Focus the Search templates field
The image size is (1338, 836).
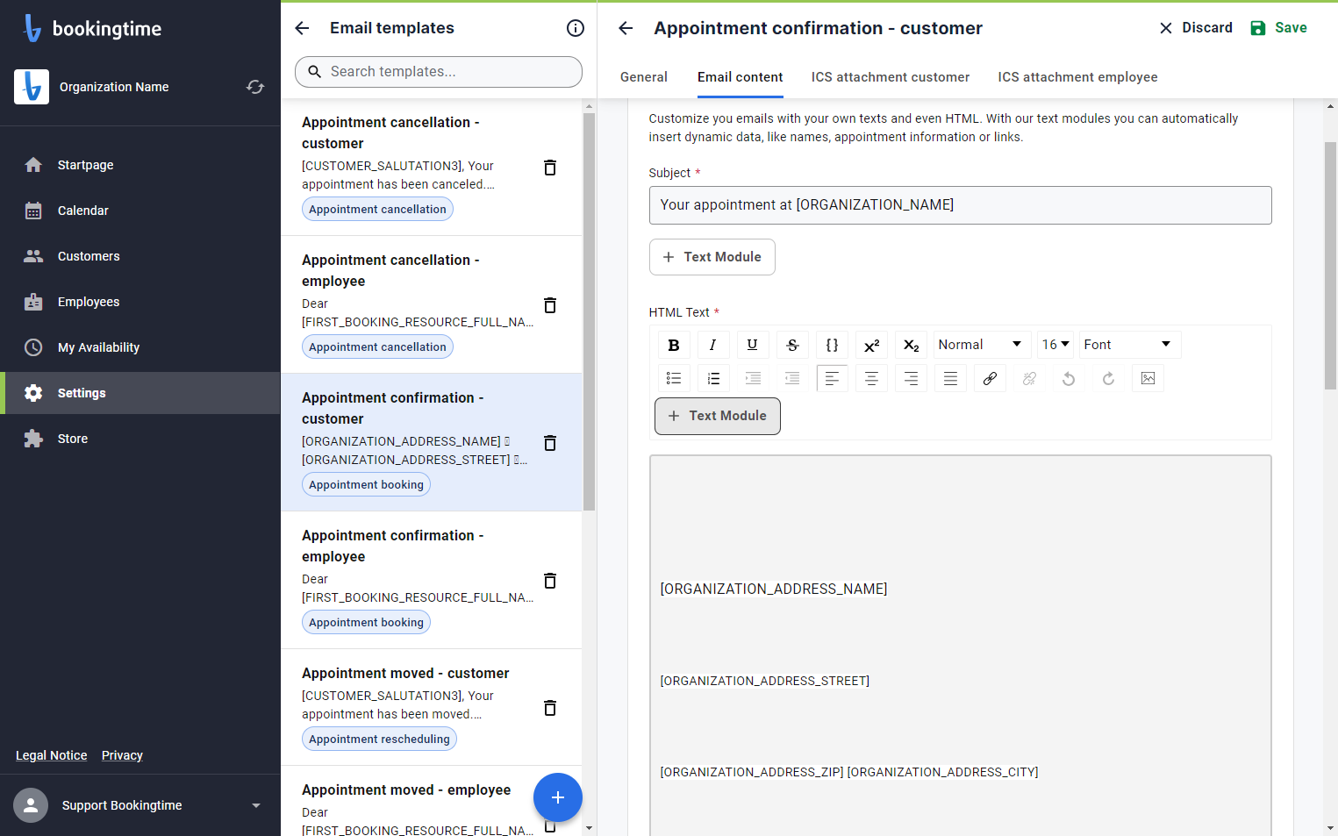point(439,72)
